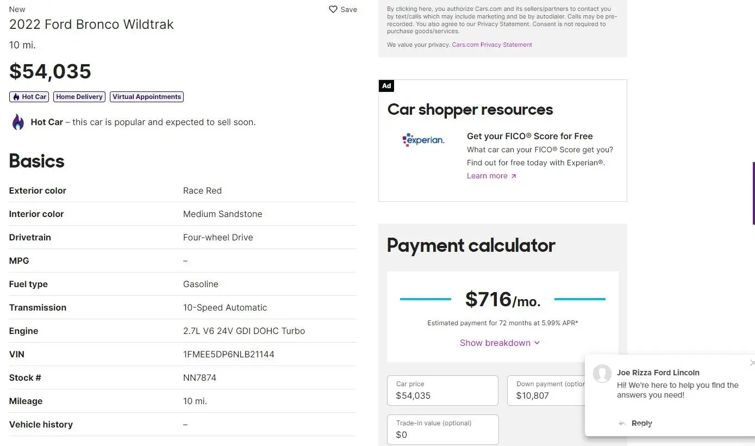755x446 pixels.
Task: Click the arrow icon beside Learn more
Action: [x=514, y=176]
